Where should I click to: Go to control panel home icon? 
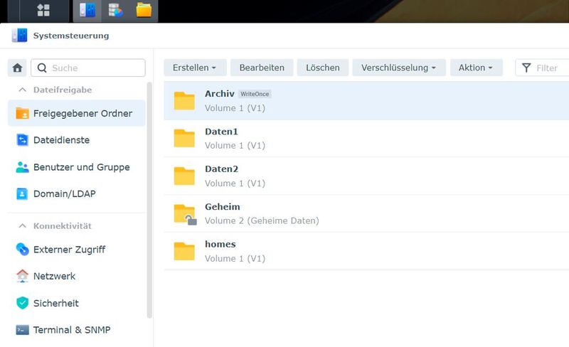coord(17,68)
